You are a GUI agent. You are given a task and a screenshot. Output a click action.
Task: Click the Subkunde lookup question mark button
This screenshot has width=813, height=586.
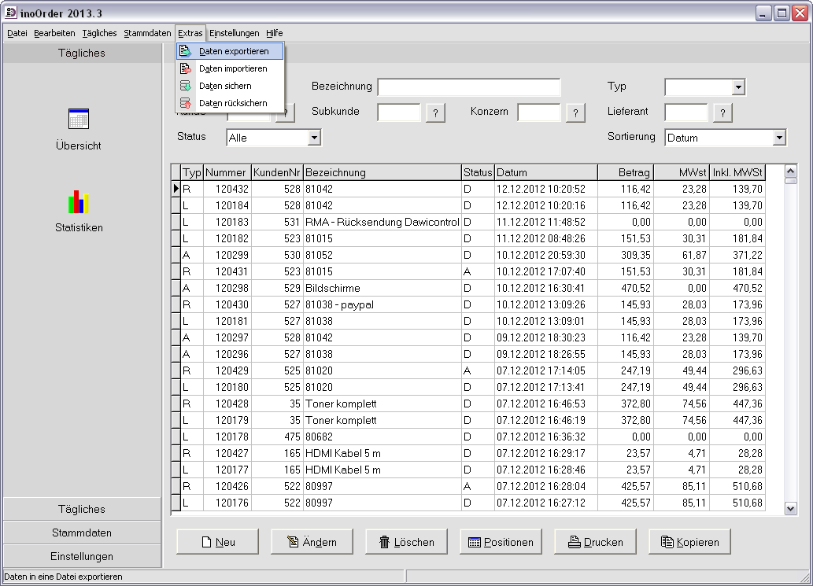coord(435,112)
